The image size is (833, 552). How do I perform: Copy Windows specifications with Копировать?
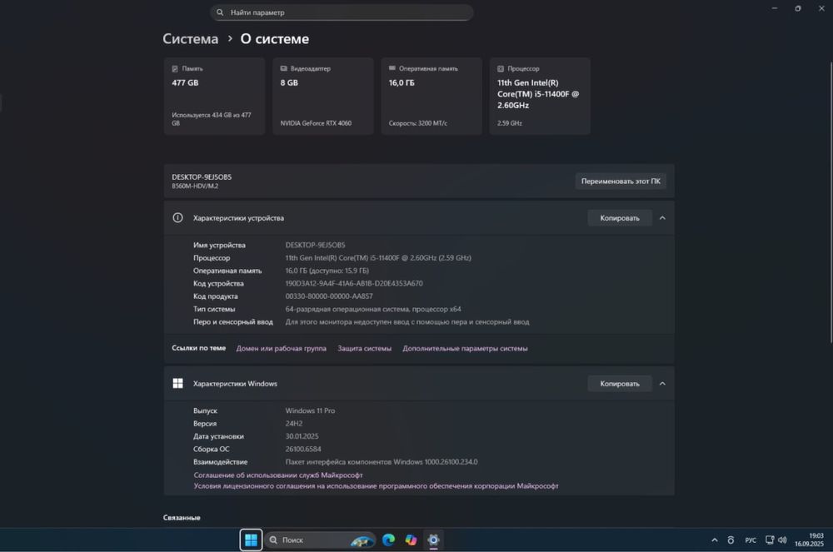pyautogui.click(x=620, y=383)
